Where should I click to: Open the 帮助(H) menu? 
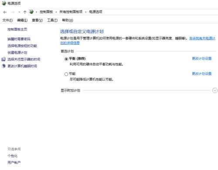68,20
